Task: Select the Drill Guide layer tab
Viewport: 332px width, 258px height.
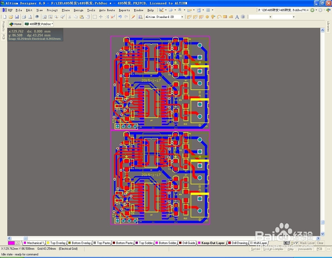Action: (x=187, y=243)
